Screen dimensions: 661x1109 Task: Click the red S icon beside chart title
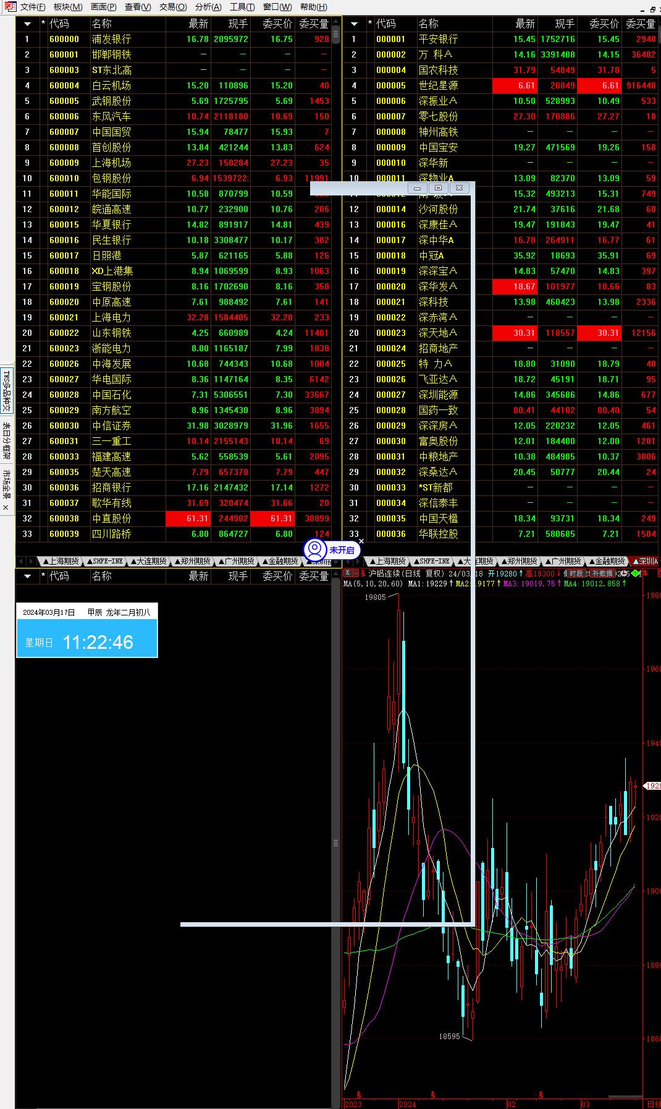363,573
